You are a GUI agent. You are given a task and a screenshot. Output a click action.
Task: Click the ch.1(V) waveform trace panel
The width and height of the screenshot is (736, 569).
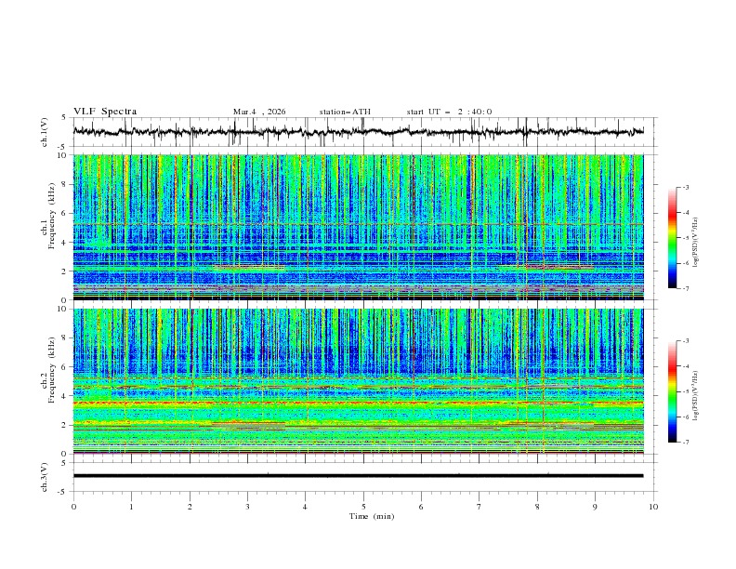[362, 132]
